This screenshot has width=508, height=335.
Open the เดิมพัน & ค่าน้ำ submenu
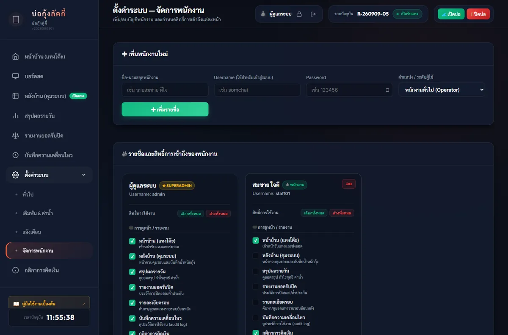pos(38,213)
